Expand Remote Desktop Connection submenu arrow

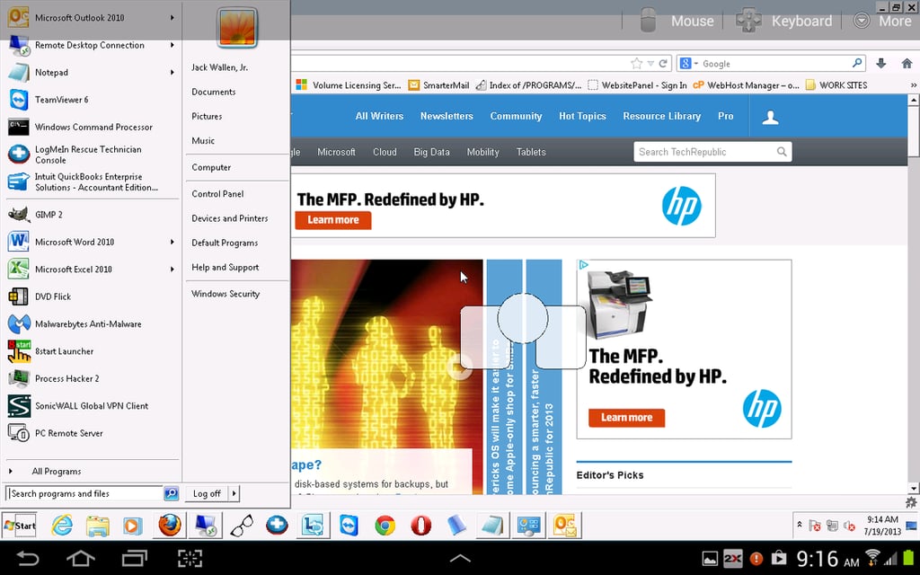pyautogui.click(x=172, y=45)
